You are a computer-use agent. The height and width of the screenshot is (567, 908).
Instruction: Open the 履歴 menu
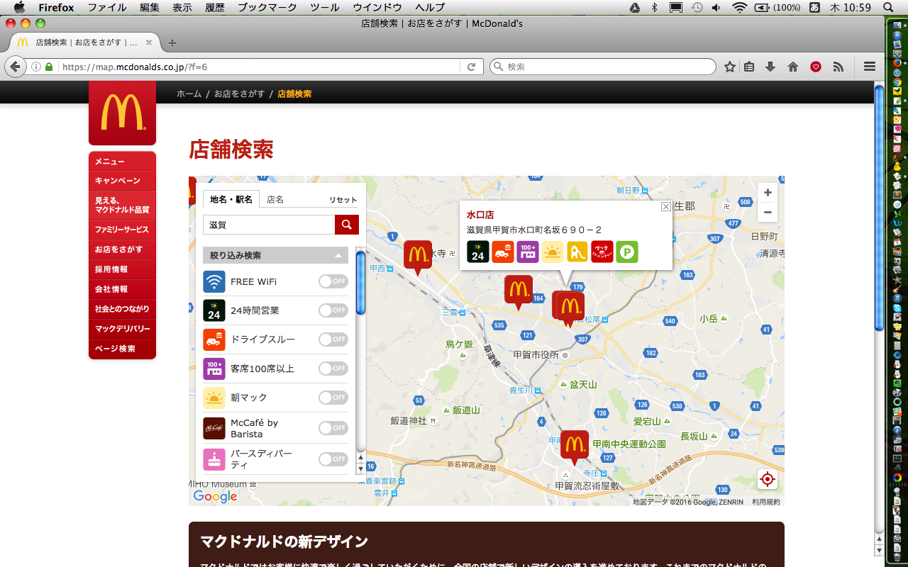click(215, 7)
